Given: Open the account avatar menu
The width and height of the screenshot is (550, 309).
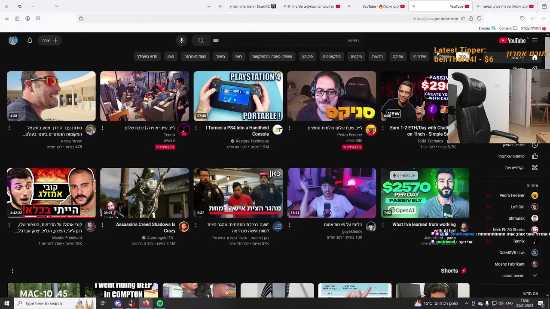Looking at the screenshot, I should tap(13, 40).
